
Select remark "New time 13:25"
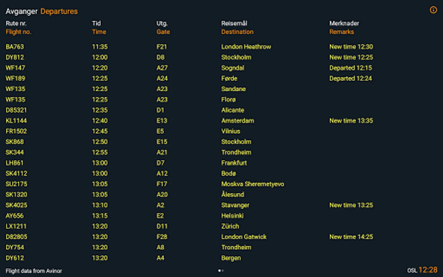click(x=351, y=205)
